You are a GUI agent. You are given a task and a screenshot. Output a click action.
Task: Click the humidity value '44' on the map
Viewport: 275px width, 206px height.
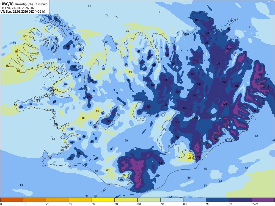(x=189, y=158)
